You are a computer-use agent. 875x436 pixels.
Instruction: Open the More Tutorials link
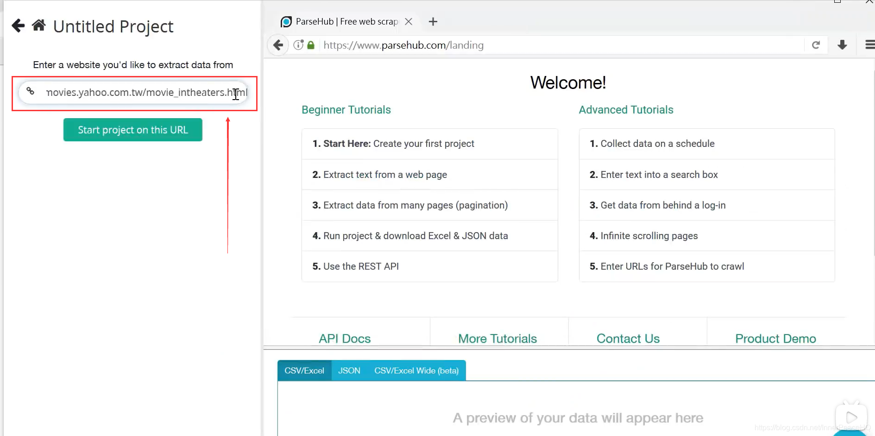coord(497,339)
